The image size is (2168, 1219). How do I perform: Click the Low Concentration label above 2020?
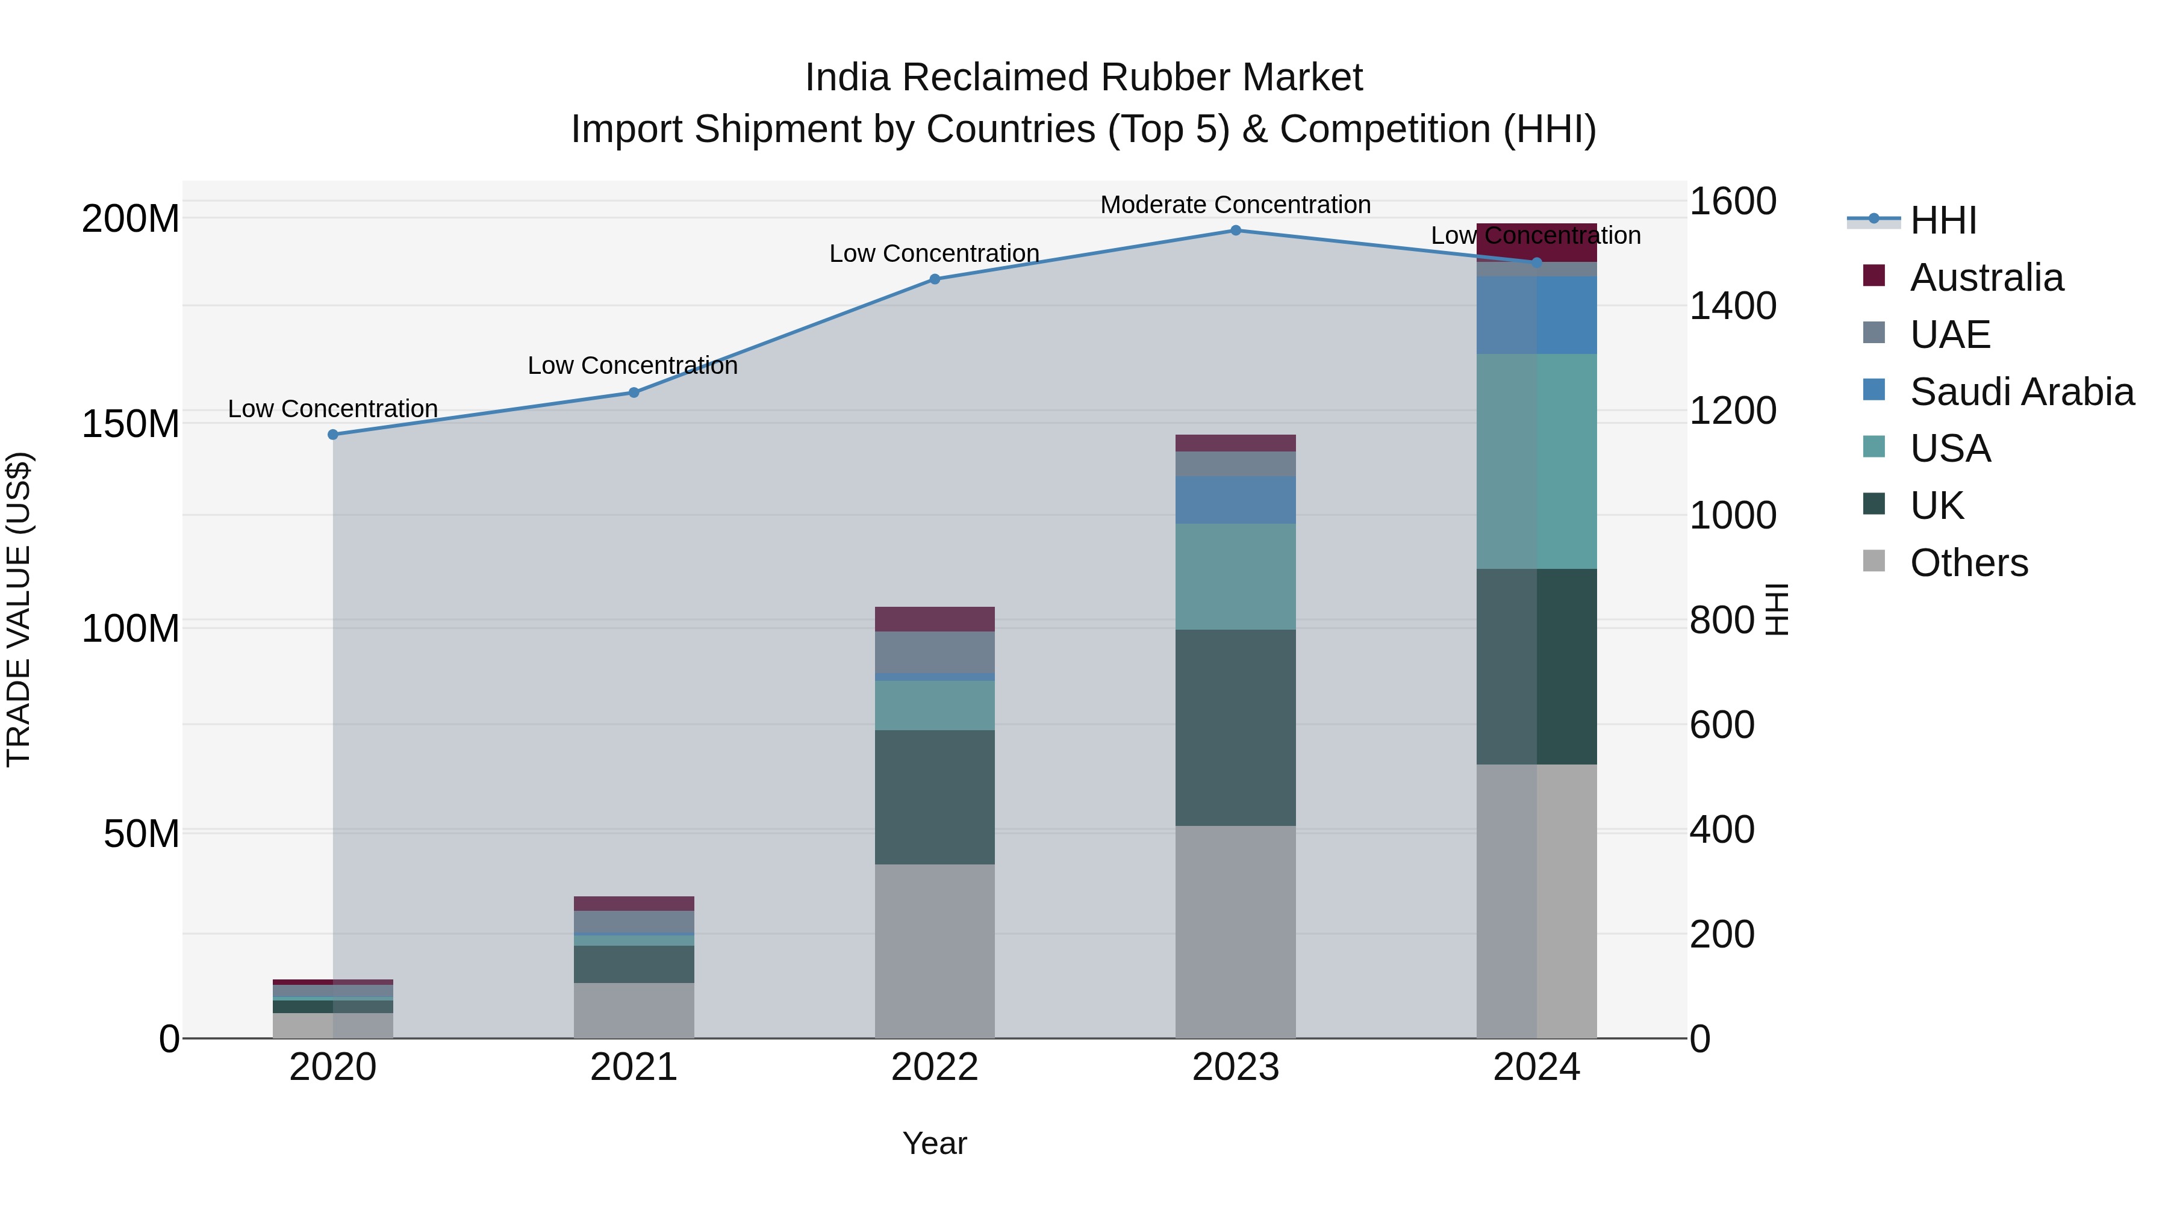(x=333, y=409)
